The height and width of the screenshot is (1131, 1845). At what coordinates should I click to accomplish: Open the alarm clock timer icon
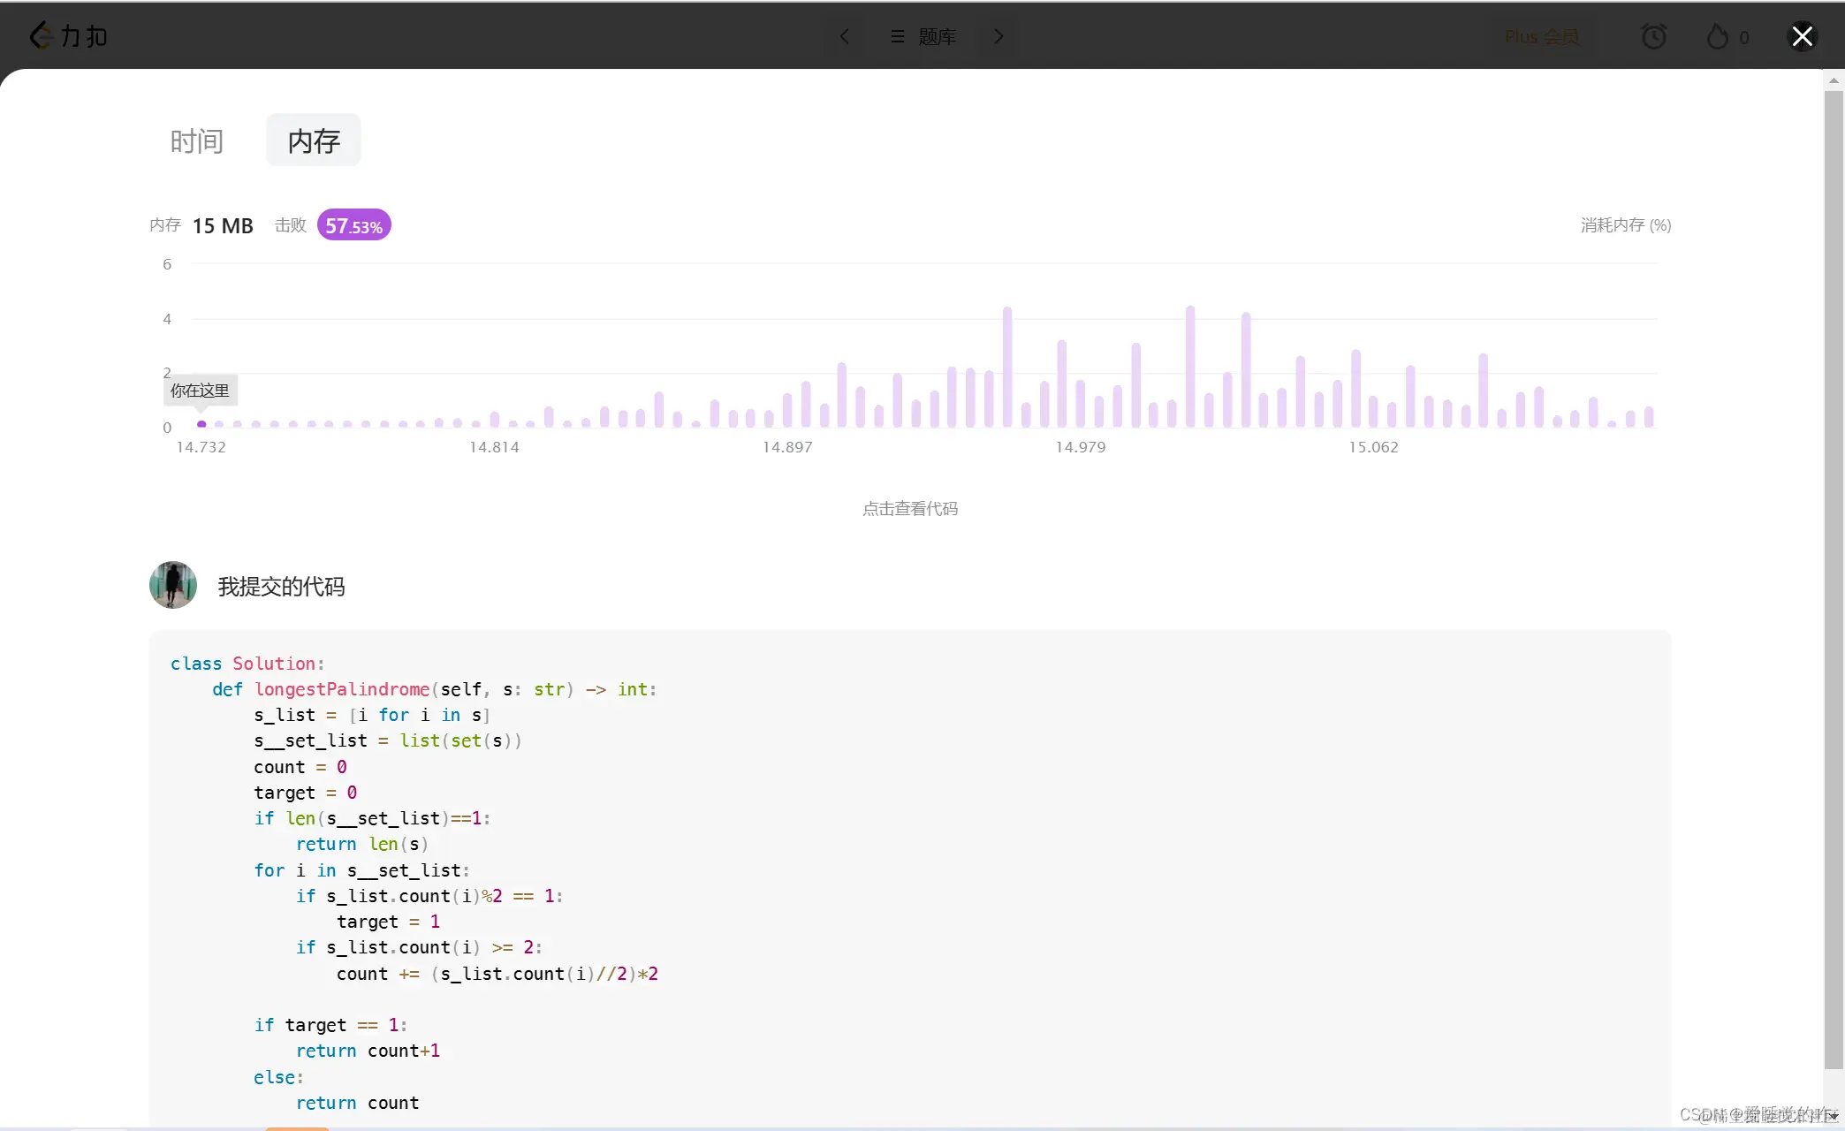[1653, 36]
